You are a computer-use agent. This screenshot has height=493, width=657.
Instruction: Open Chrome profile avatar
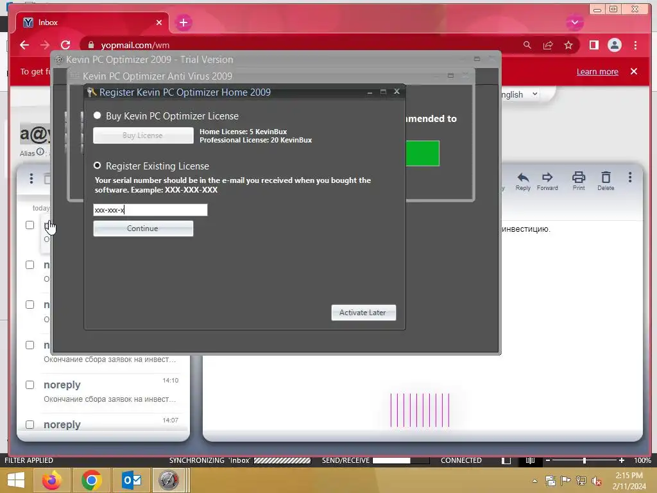[x=614, y=45]
